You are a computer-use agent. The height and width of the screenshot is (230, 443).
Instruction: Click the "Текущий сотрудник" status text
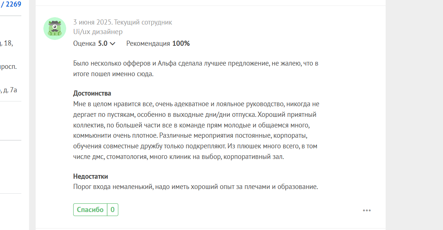pos(143,22)
